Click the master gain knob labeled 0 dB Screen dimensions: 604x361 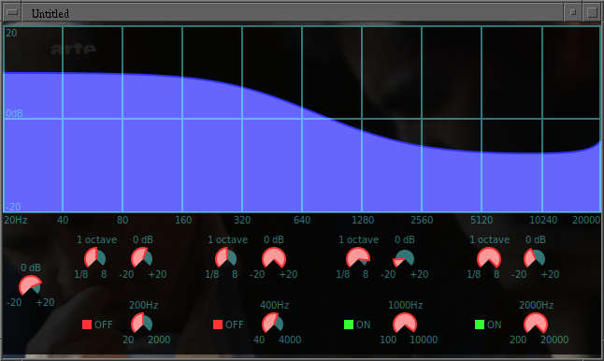[x=30, y=285]
